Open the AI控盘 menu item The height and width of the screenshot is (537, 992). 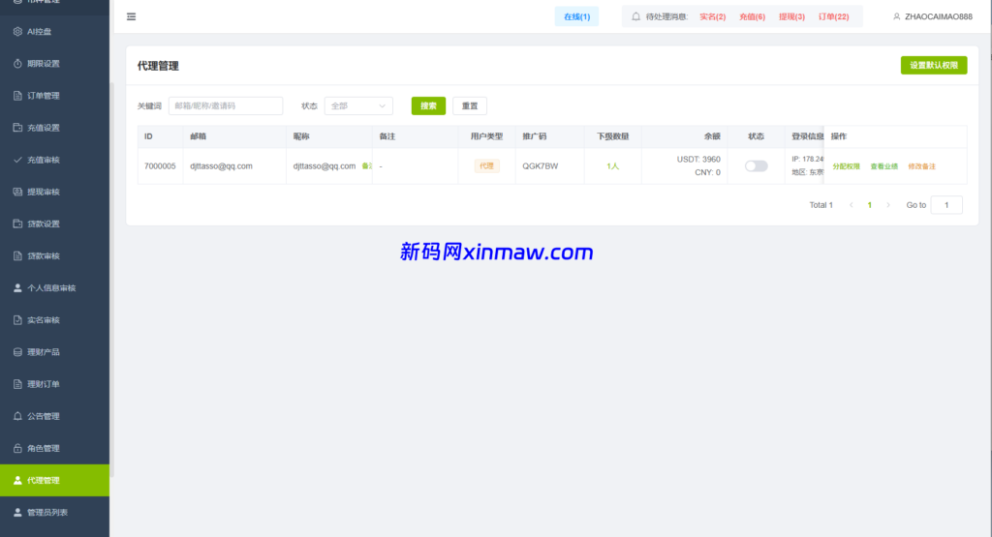(x=54, y=32)
